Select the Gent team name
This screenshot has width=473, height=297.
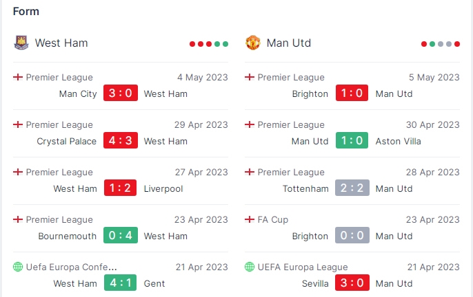(154, 283)
